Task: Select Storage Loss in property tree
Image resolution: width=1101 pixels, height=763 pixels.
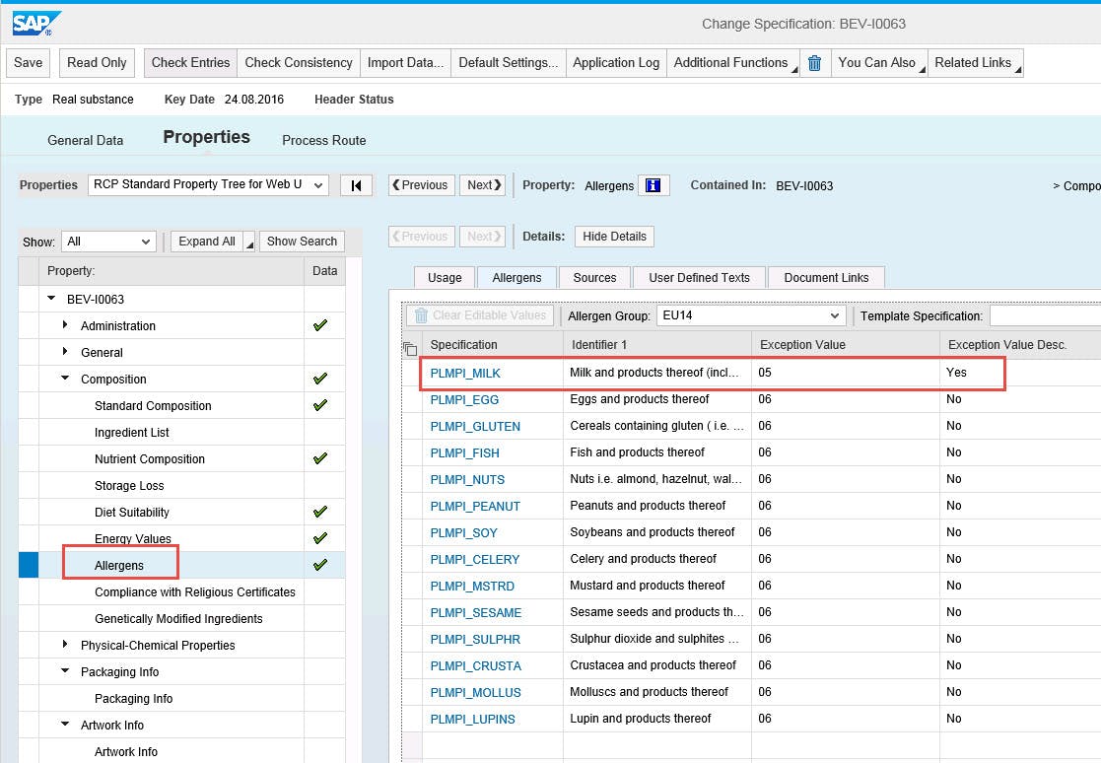Action: coord(129,486)
